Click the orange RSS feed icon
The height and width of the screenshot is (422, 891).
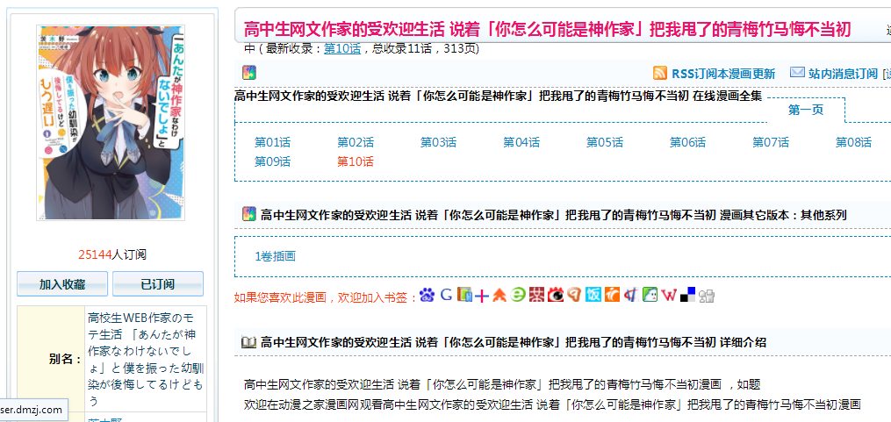pyautogui.click(x=660, y=73)
